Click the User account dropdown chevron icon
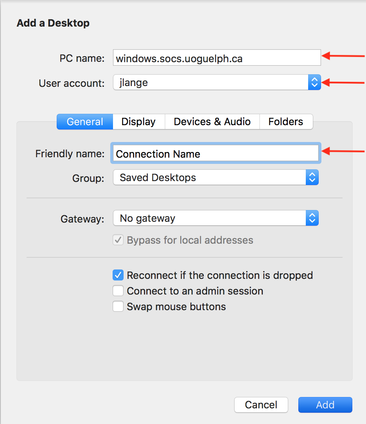 [315, 82]
